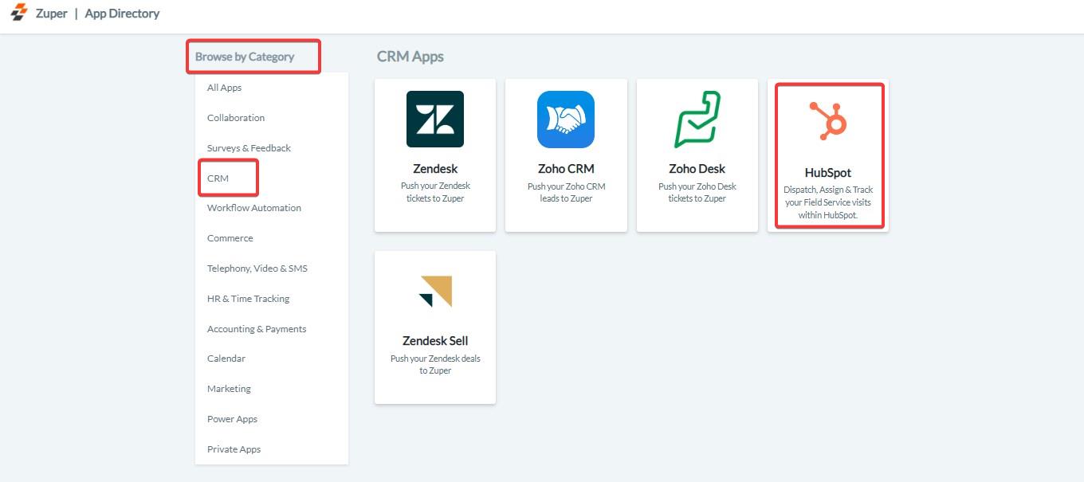Show the Private Apps category
Image resolution: width=1084 pixels, height=482 pixels.
tap(234, 449)
